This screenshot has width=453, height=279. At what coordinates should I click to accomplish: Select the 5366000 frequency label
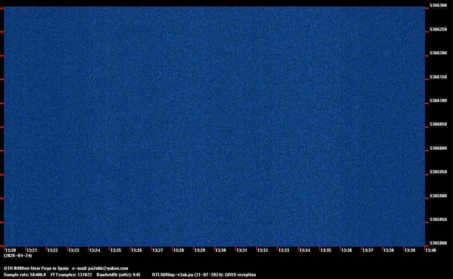coord(438,148)
